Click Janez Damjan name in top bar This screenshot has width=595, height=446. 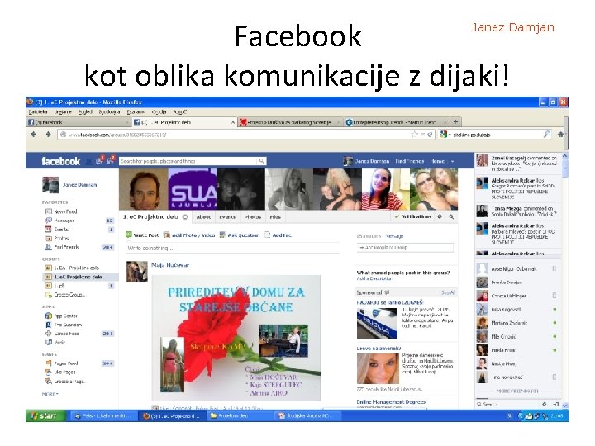(x=372, y=161)
